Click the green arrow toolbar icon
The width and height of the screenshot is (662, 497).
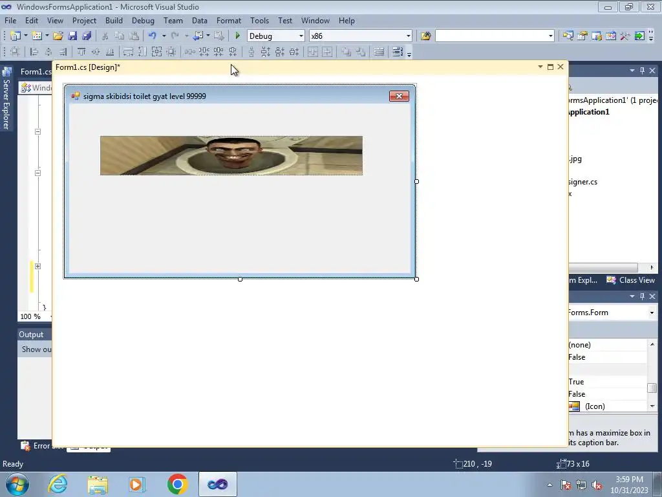coord(639,36)
